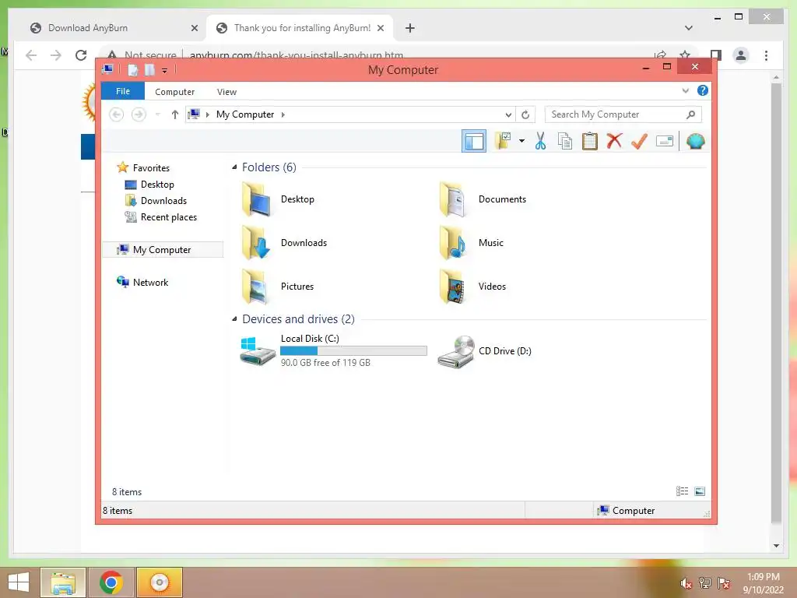Reload the Chrome page

[81, 55]
